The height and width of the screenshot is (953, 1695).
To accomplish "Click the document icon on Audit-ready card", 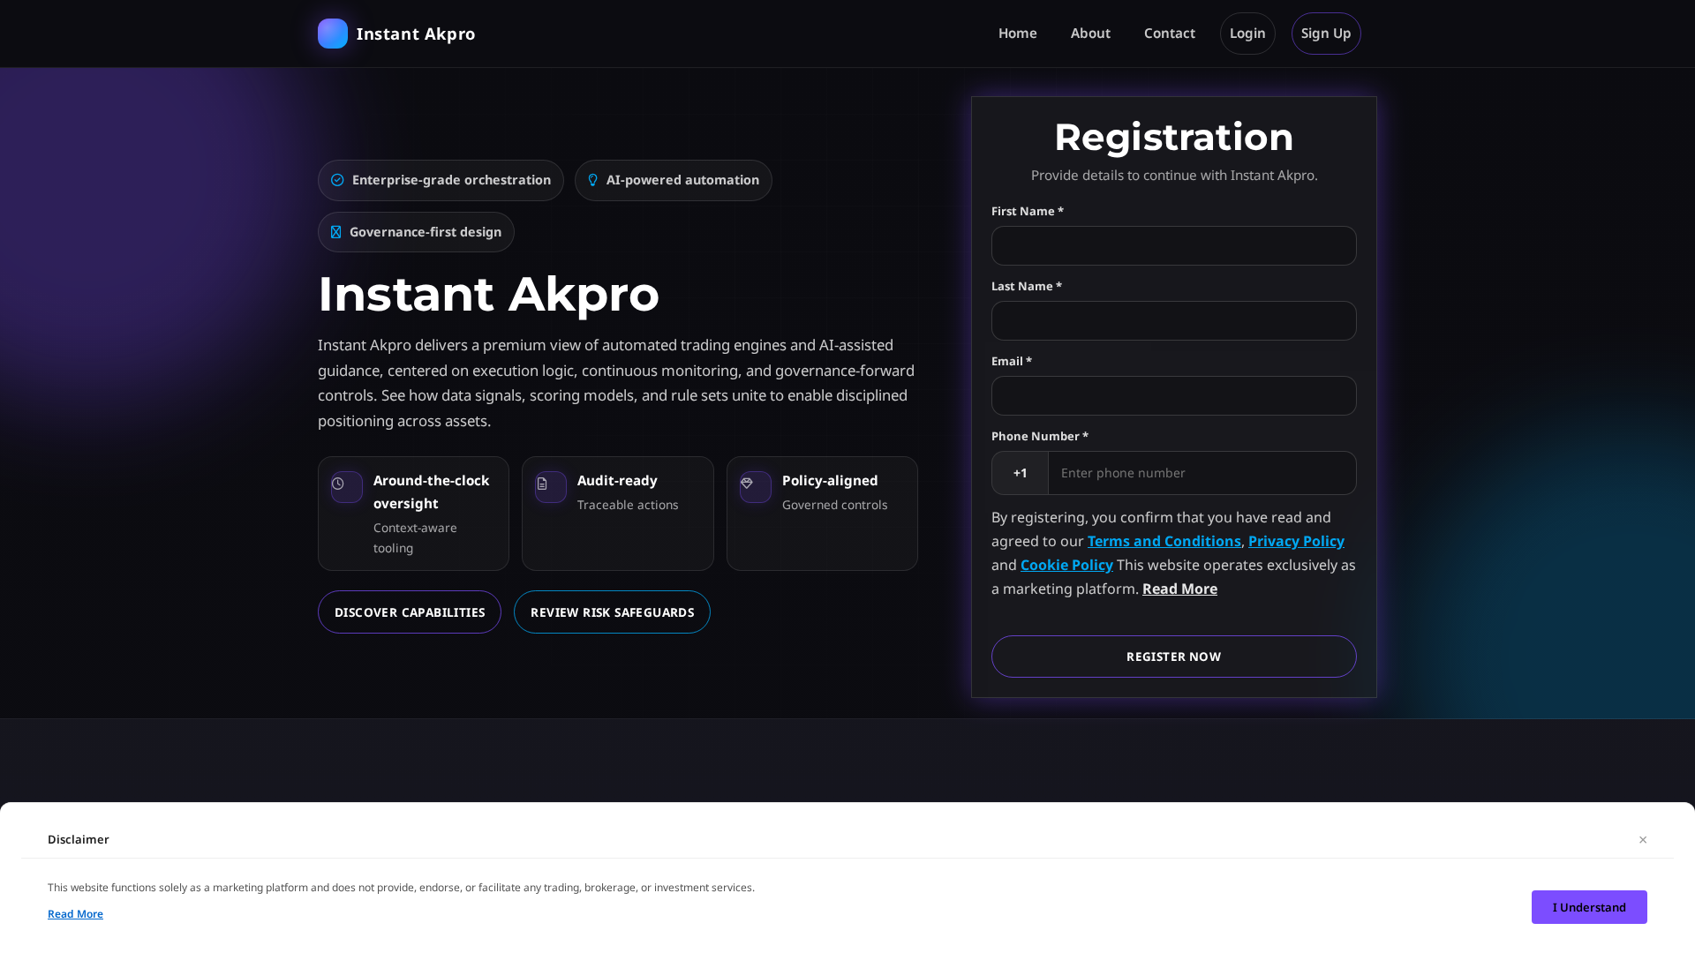I will coord(542,484).
